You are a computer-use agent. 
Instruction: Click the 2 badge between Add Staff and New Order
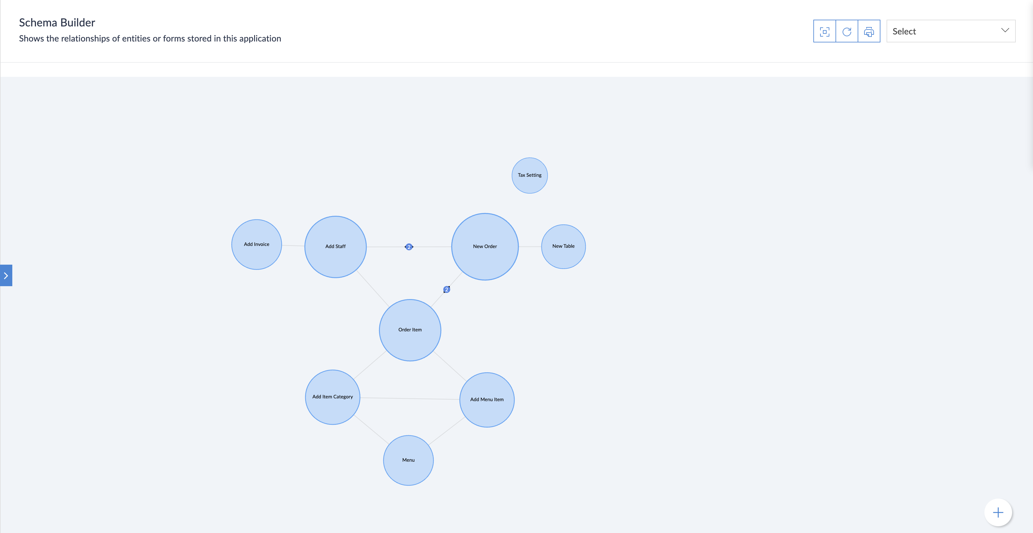pyautogui.click(x=409, y=247)
